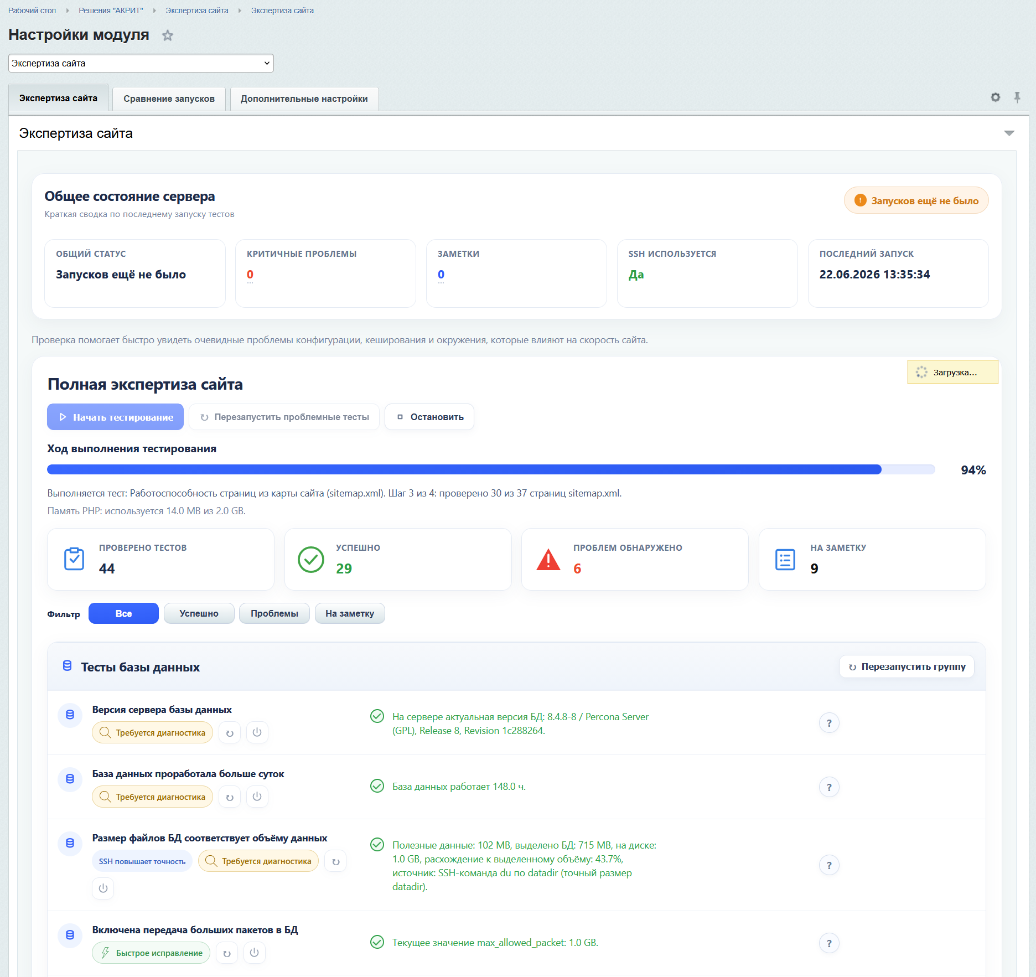The width and height of the screenshot is (1036, 977).
Task: Click database icon of Включена передача больших пакетов row
Action: 70,935
